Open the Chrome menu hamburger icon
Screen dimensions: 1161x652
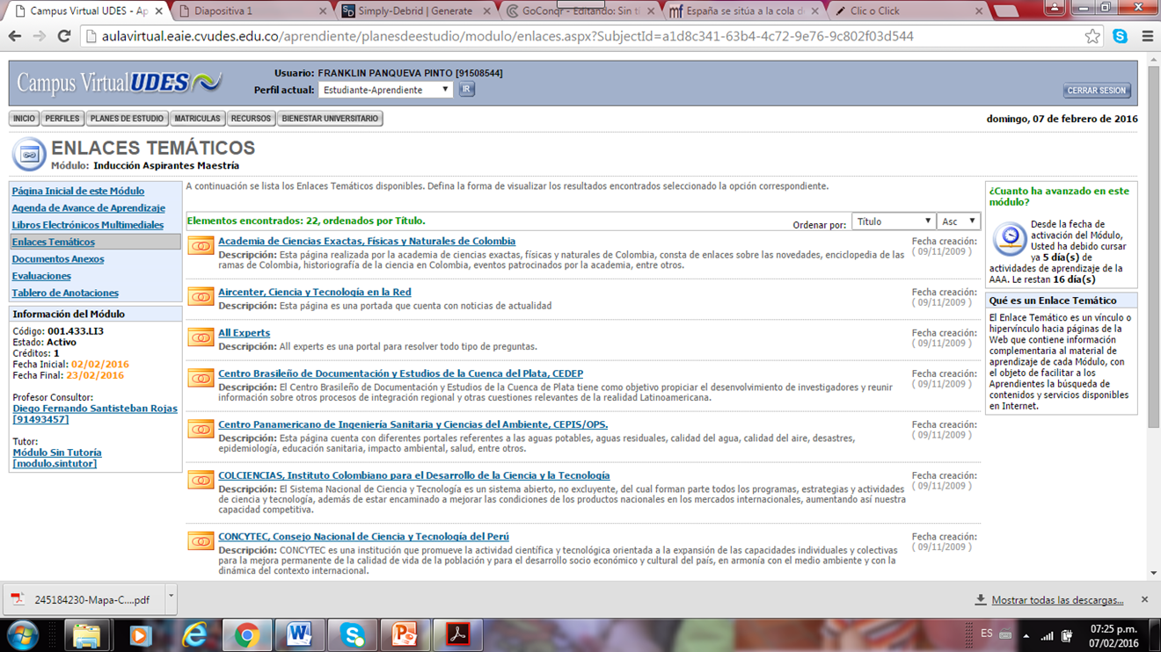1147,36
